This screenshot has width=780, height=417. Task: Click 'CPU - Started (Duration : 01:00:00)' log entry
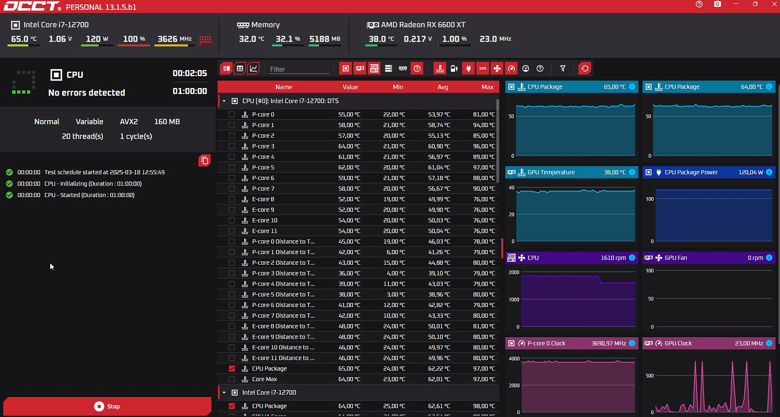click(89, 195)
